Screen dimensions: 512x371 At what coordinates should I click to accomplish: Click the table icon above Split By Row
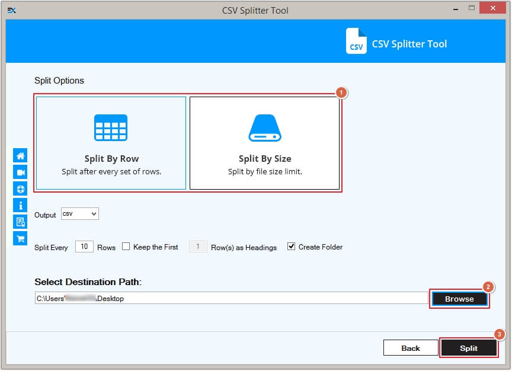pos(110,127)
